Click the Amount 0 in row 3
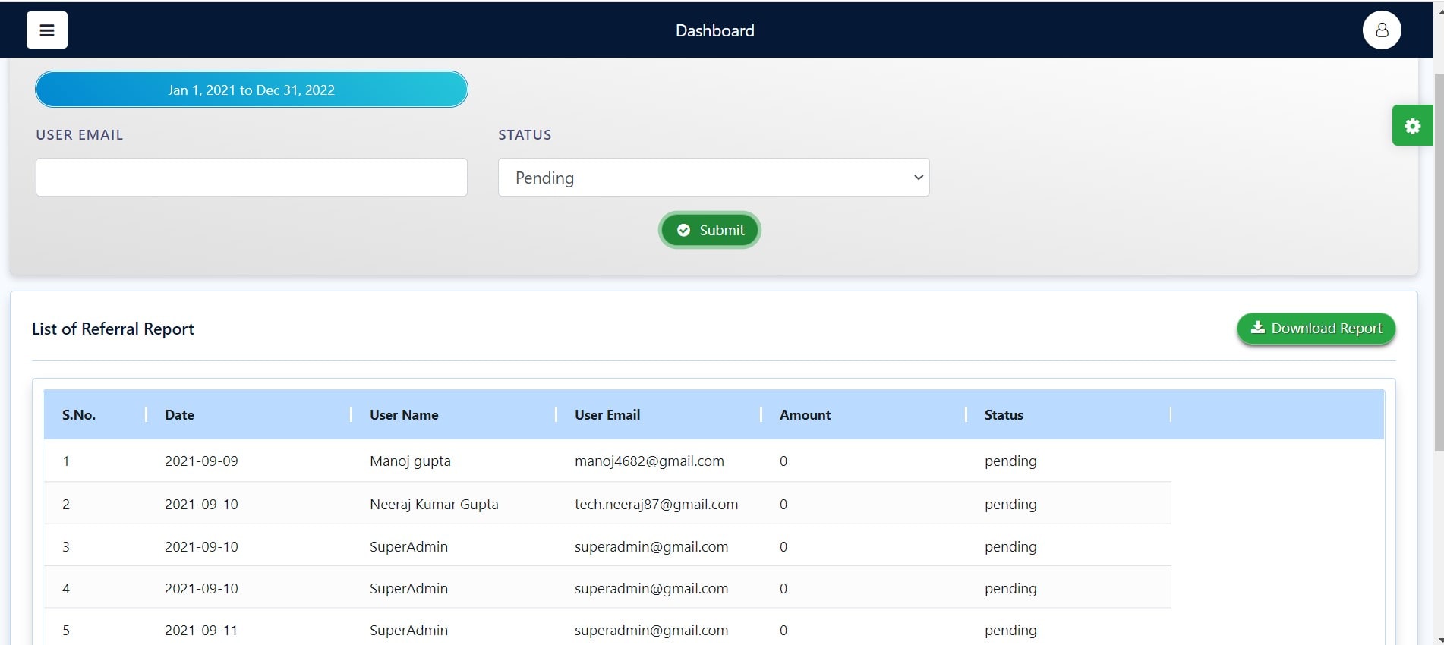 pos(783,547)
